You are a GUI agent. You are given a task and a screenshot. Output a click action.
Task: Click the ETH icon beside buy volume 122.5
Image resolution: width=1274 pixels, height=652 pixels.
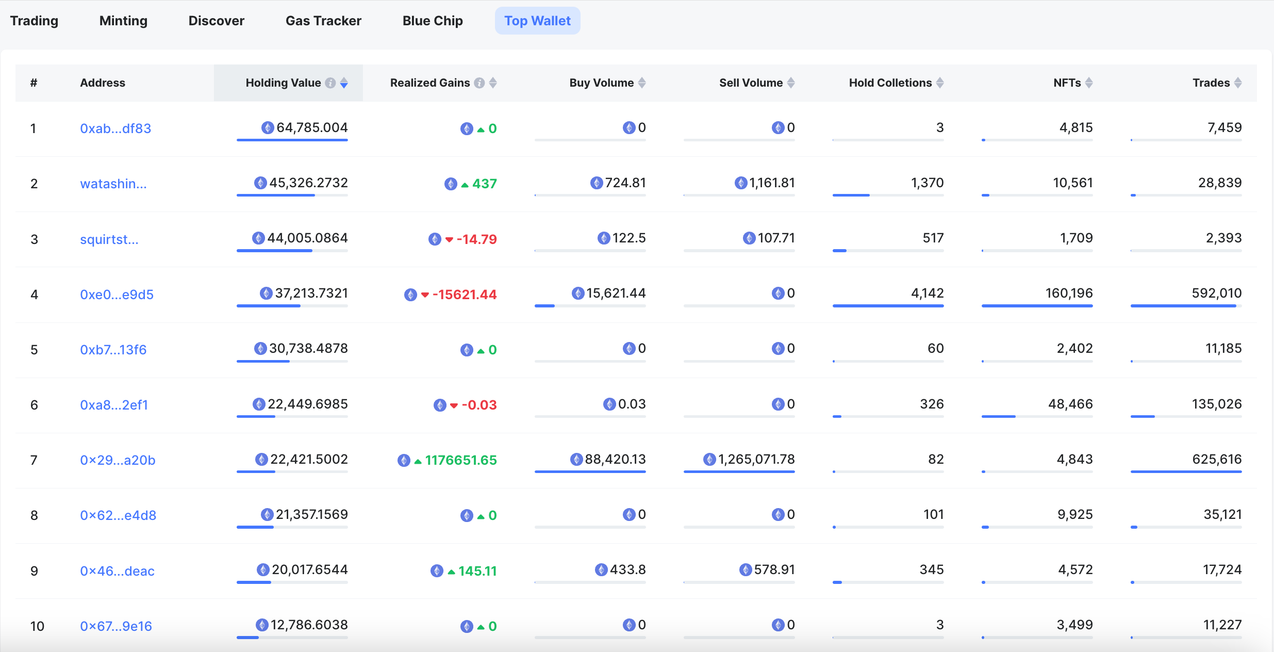(x=604, y=238)
